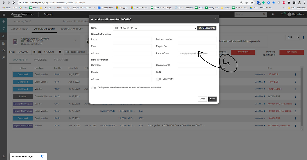The width and height of the screenshot is (307, 160).
Task: Open MYT Guide App bookmark
Action: pos(62,8)
